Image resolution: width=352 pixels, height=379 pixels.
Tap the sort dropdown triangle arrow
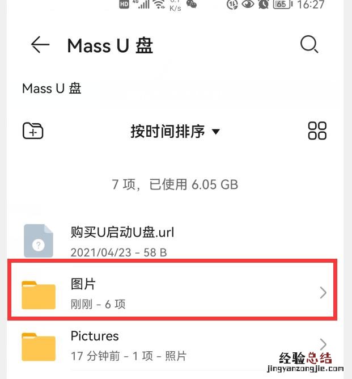coord(215,132)
